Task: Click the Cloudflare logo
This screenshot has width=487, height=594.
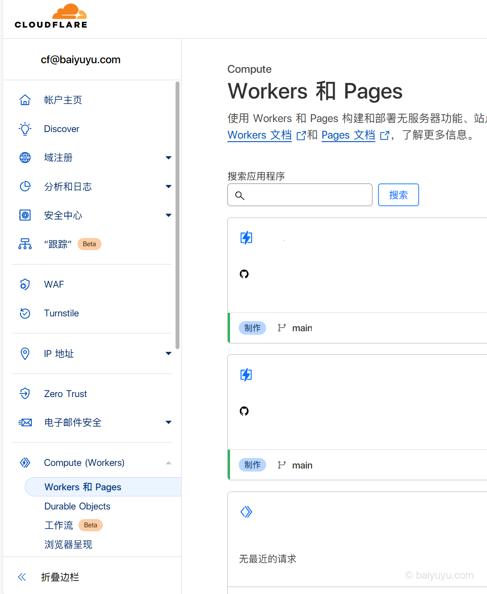Action: tap(51, 16)
